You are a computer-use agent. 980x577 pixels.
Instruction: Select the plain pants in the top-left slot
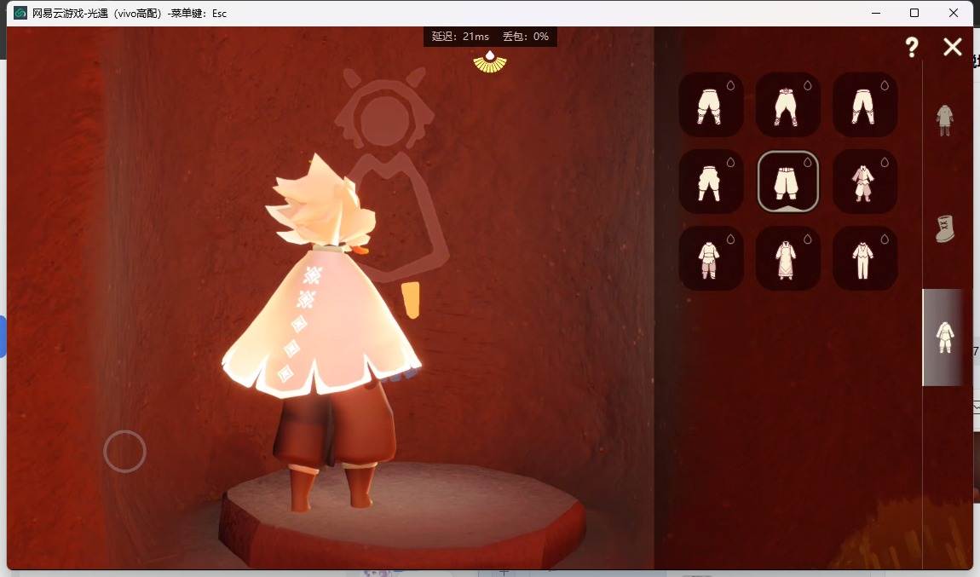(x=712, y=104)
